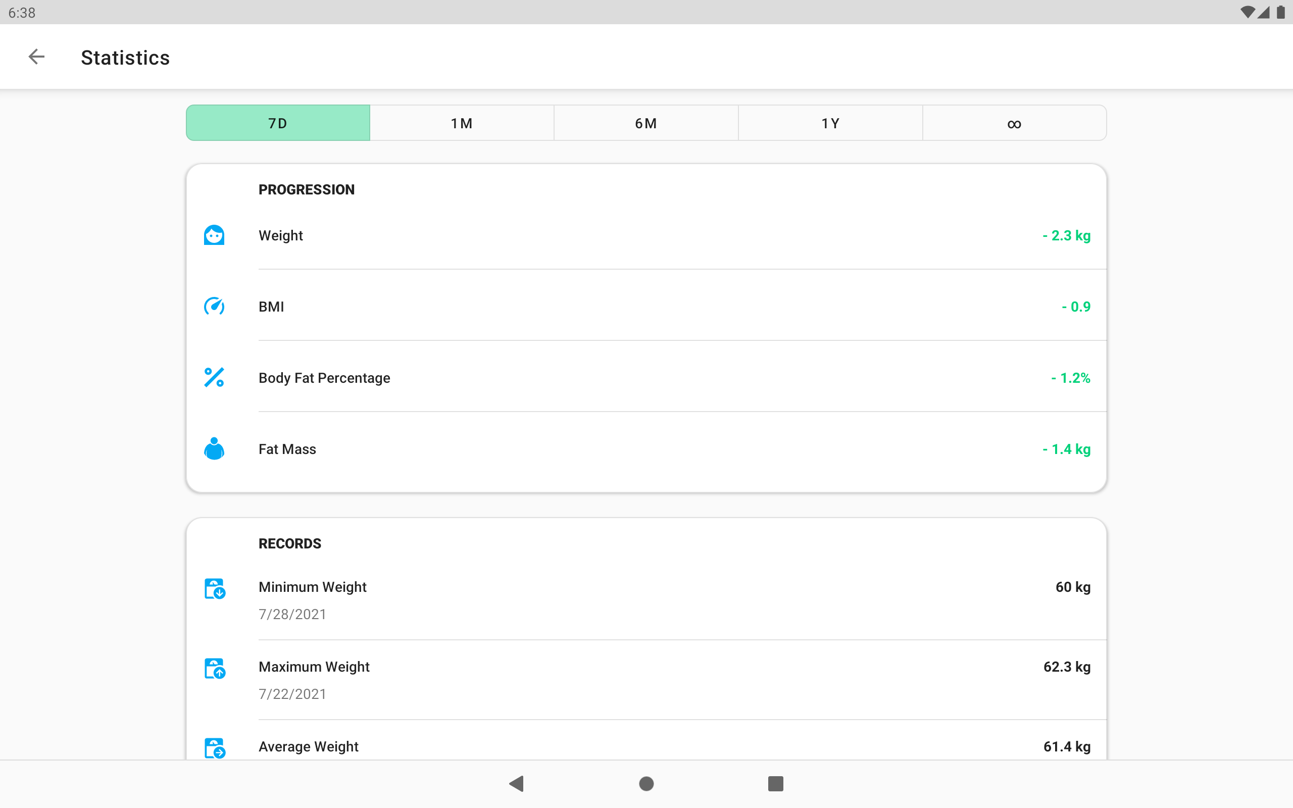Tap the Maximum Weight scale icon
Image resolution: width=1293 pixels, height=808 pixels.
[x=215, y=668]
